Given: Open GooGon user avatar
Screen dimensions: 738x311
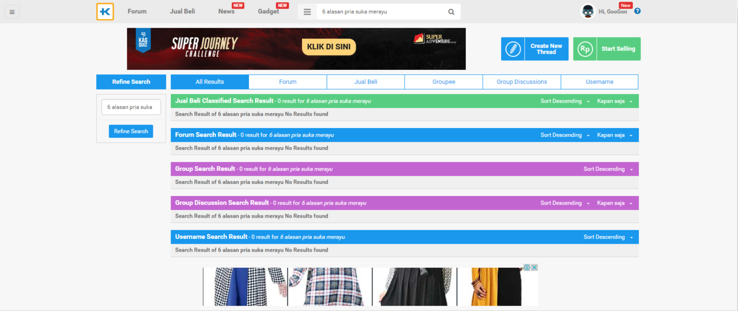Looking at the screenshot, I should click(588, 11).
